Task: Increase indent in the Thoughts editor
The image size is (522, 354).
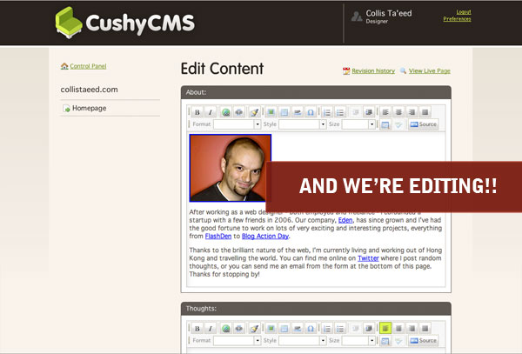Action: click(x=369, y=329)
